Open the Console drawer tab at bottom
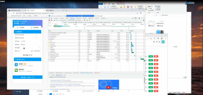The width and height of the screenshot is (203, 95). point(53,75)
